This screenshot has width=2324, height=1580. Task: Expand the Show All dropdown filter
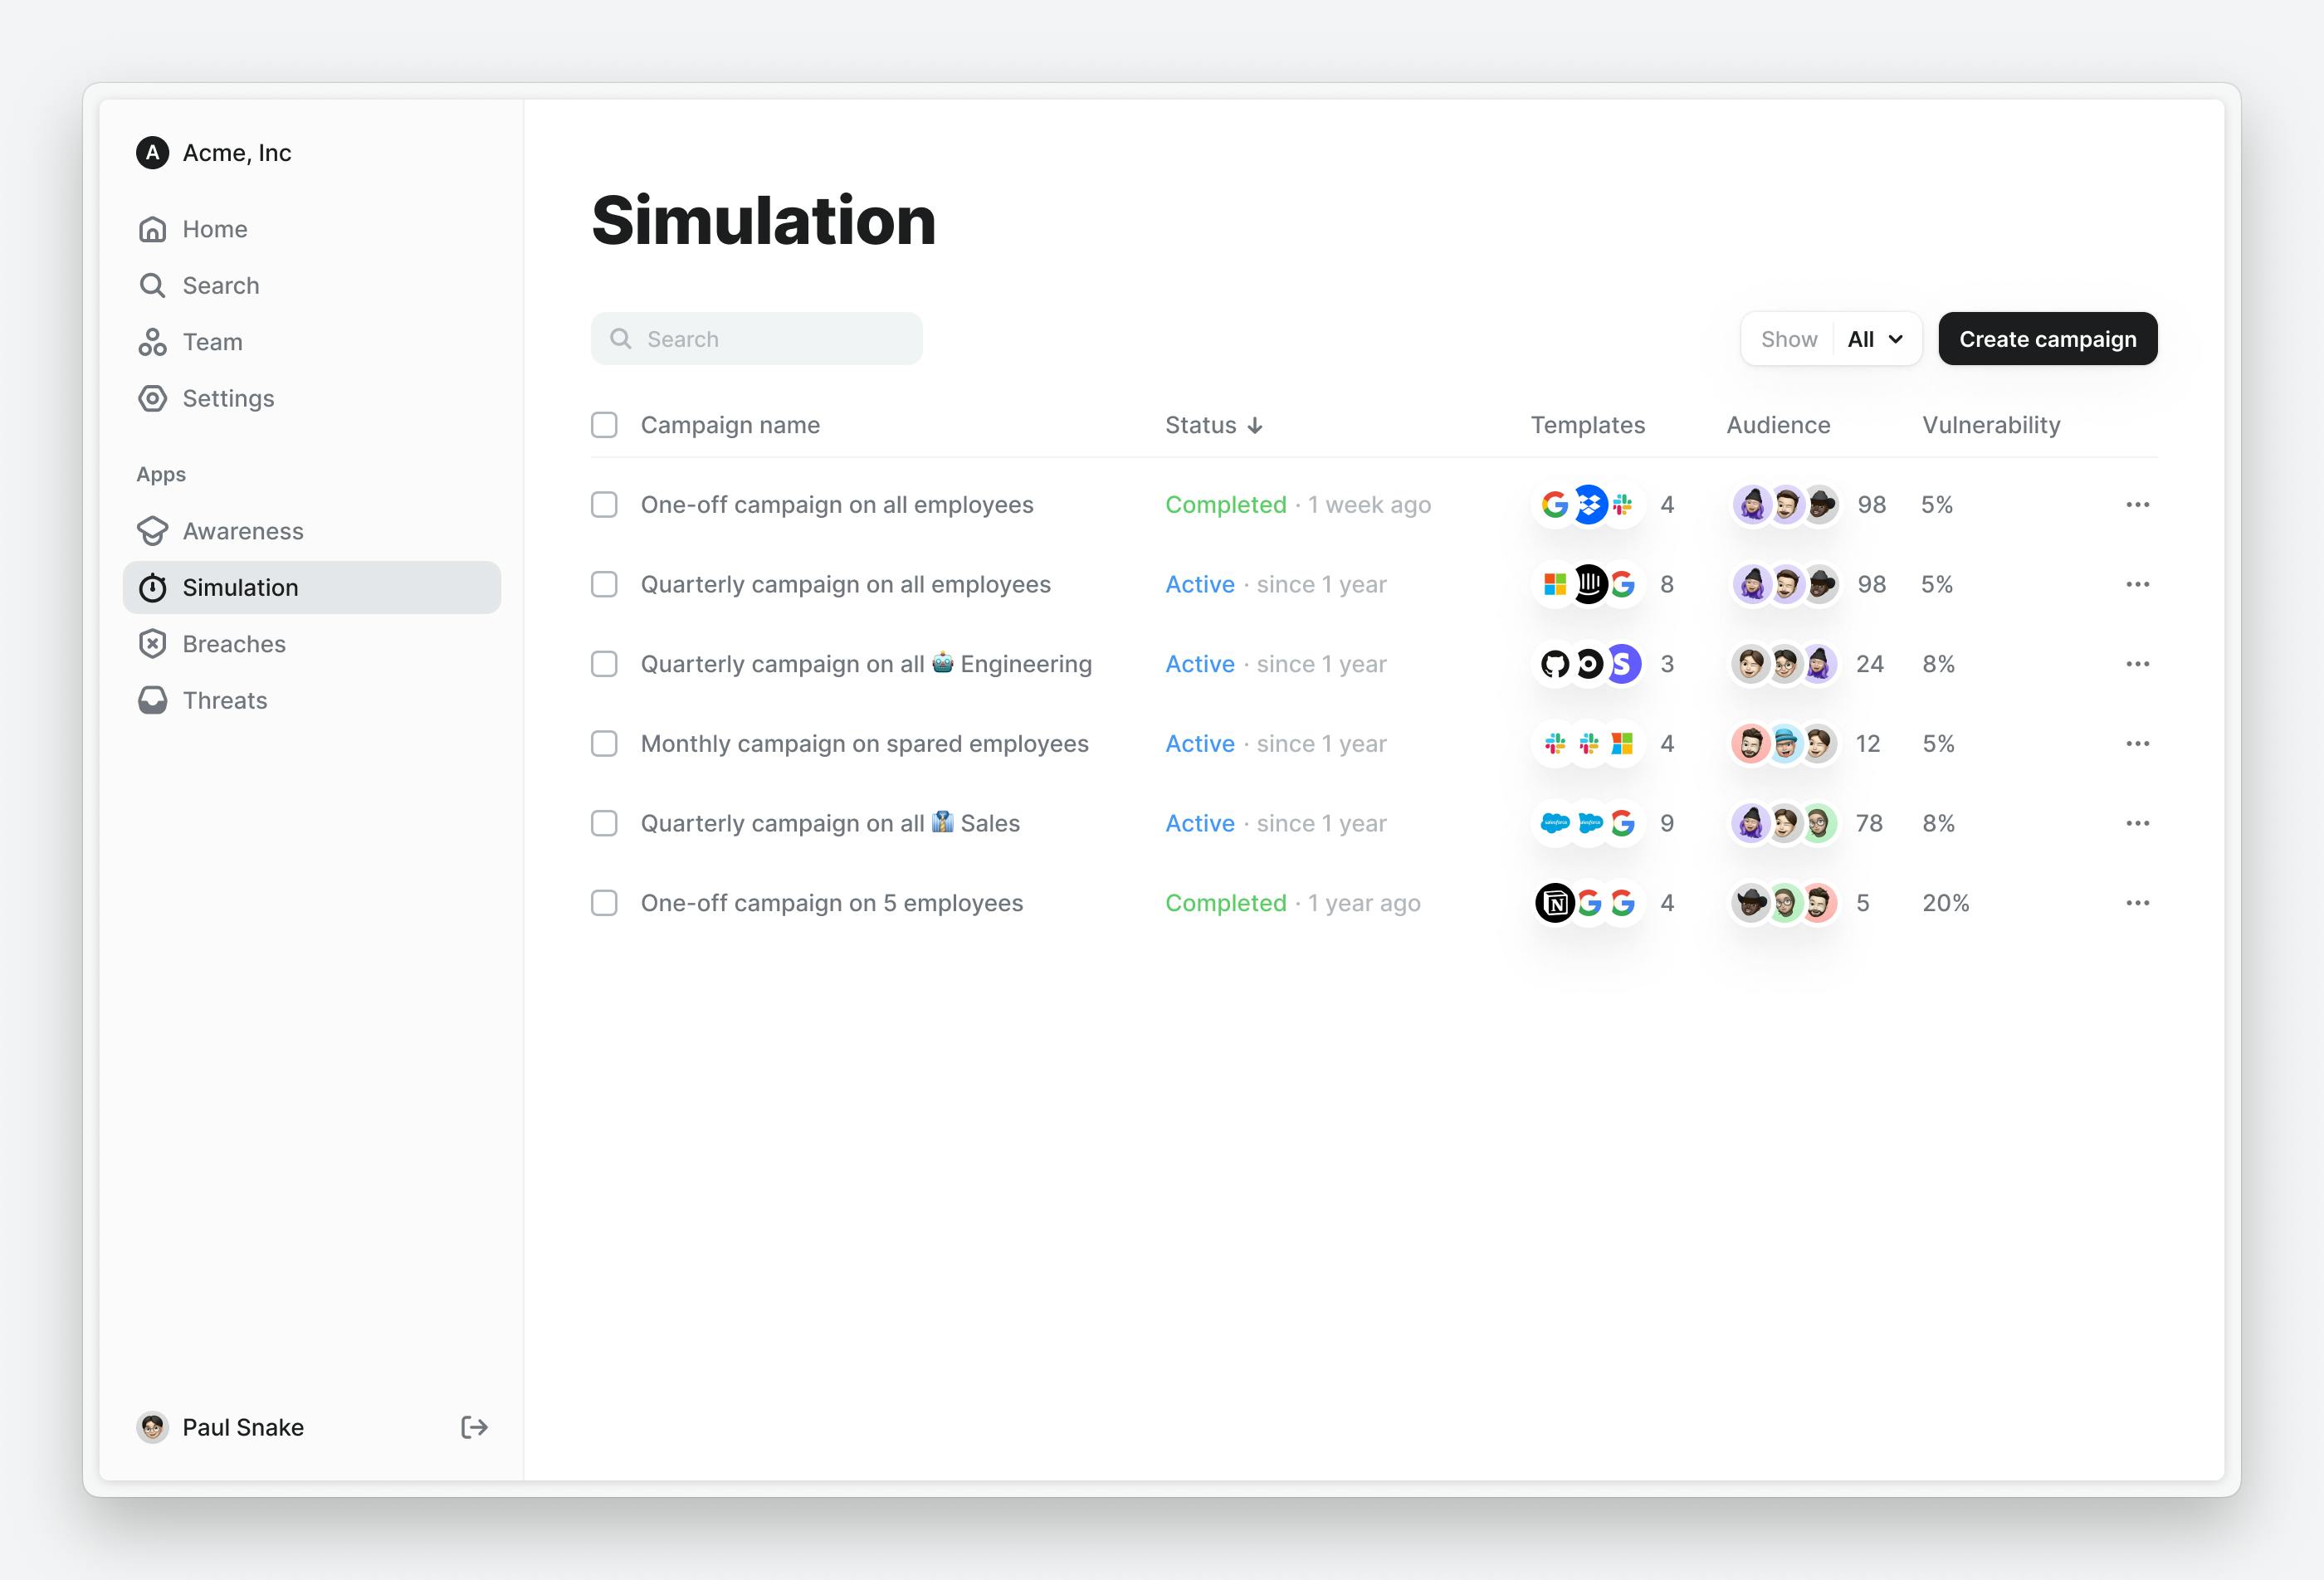[x=1874, y=339]
